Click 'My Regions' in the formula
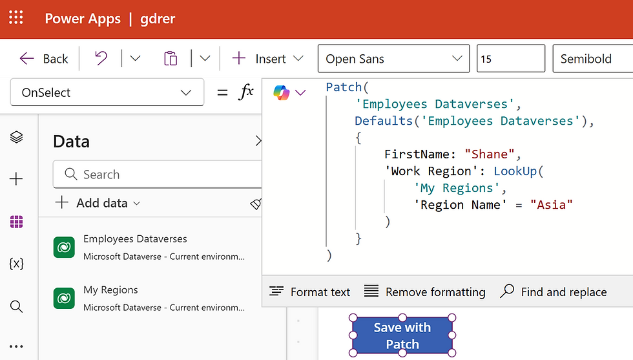 point(457,188)
